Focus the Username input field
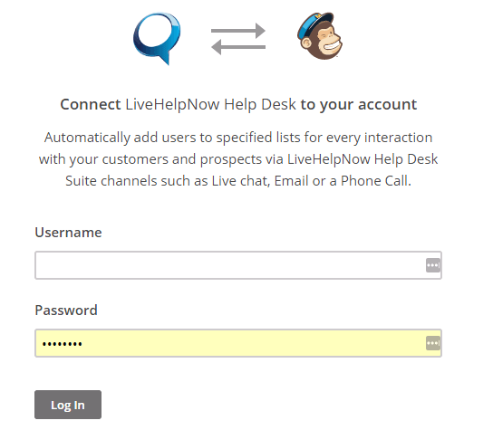The image size is (493, 430). (238, 265)
